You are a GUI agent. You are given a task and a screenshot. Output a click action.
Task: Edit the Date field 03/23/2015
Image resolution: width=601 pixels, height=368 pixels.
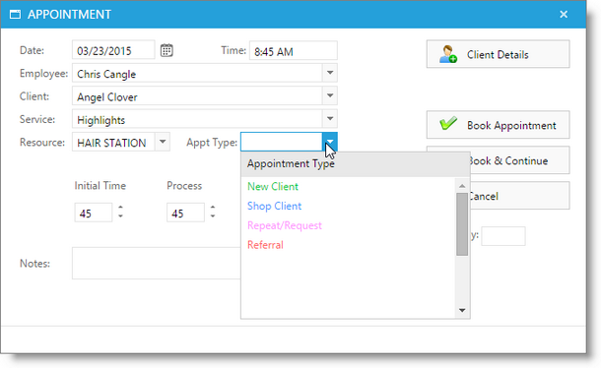coord(113,50)
